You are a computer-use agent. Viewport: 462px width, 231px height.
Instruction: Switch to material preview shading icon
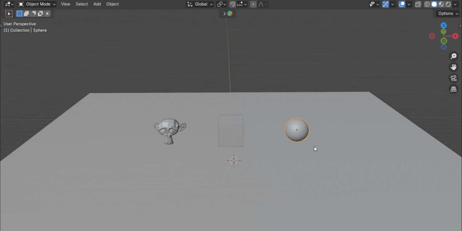point(441,4)
